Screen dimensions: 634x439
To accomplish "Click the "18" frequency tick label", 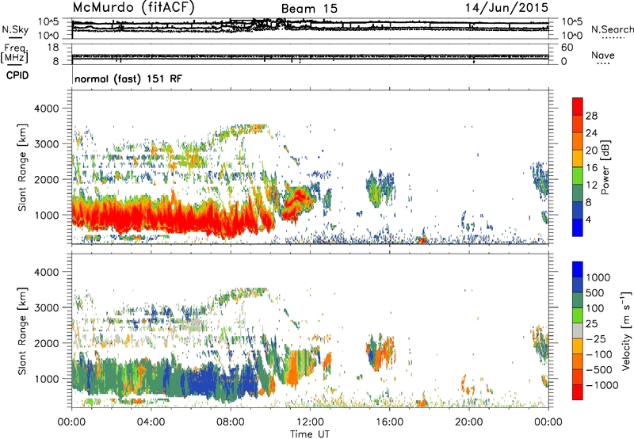I will click(x=53, y=48).
